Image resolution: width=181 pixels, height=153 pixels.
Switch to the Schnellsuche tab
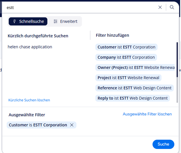(28, 21)
